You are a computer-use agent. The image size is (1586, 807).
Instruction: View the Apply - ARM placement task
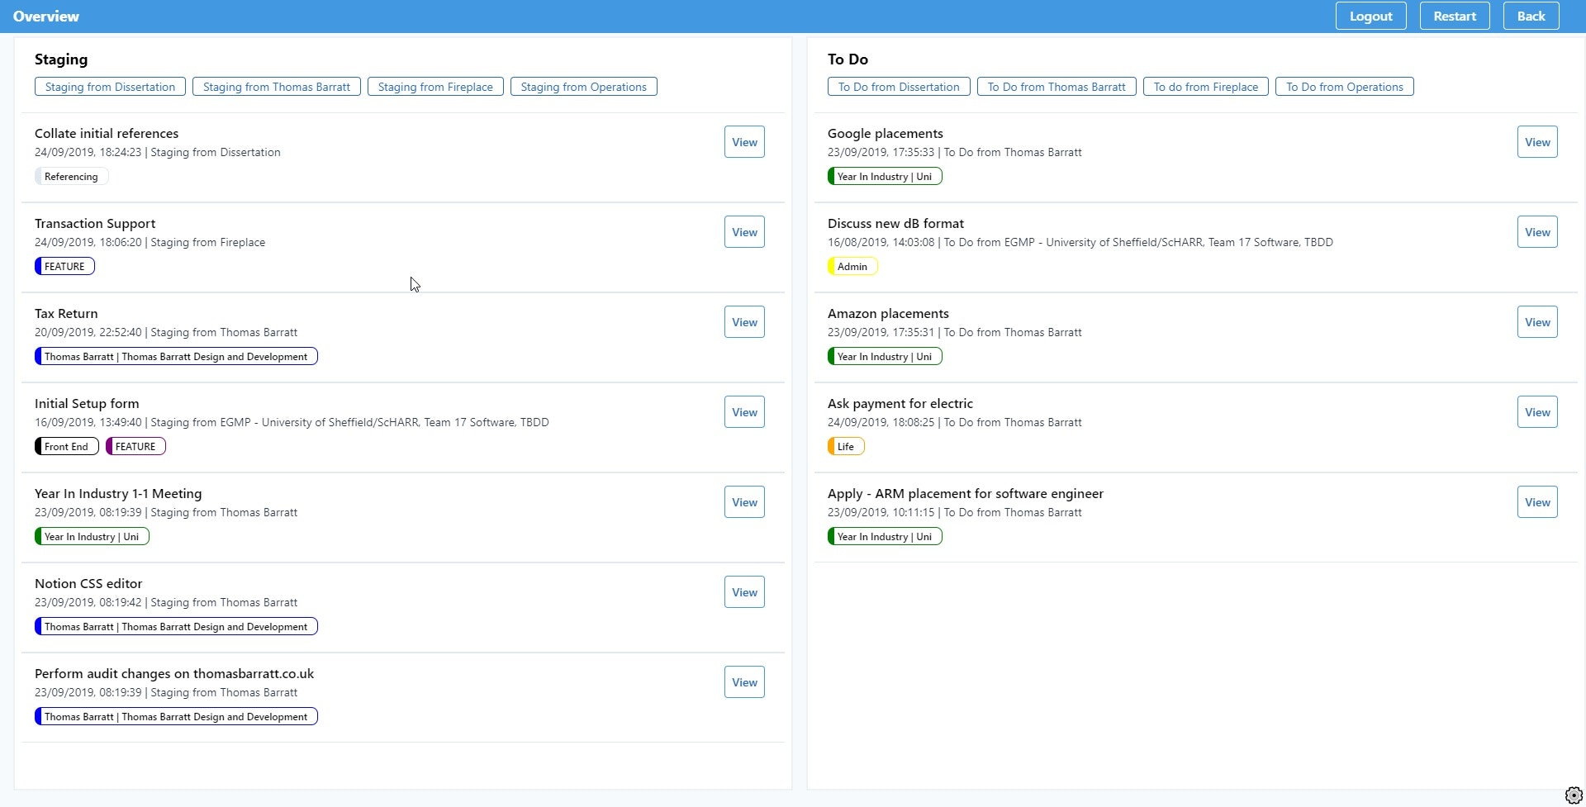[x=1537, y=502]
